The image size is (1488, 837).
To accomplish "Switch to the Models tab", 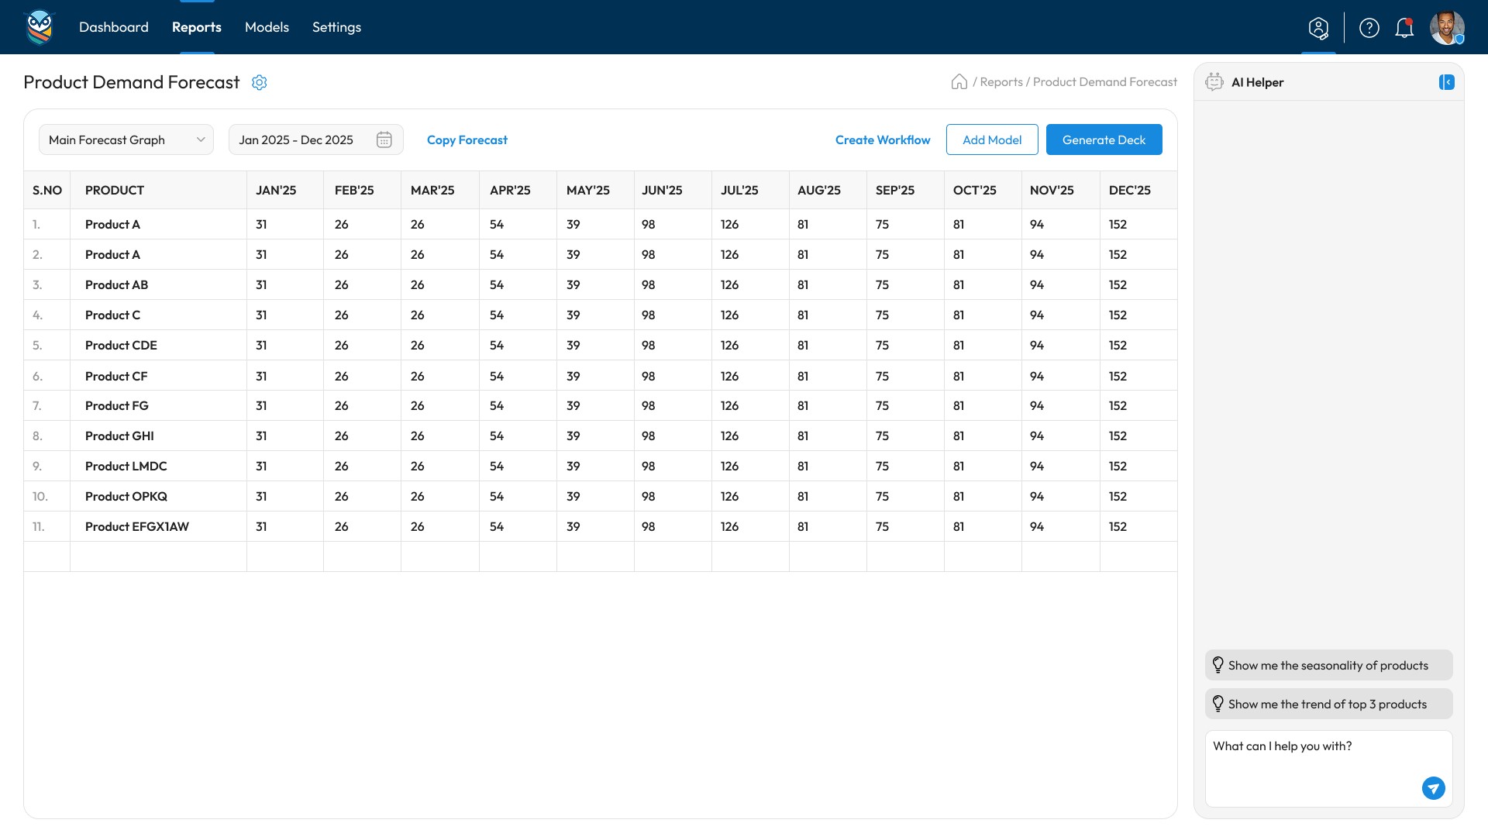I will (267, 27).
